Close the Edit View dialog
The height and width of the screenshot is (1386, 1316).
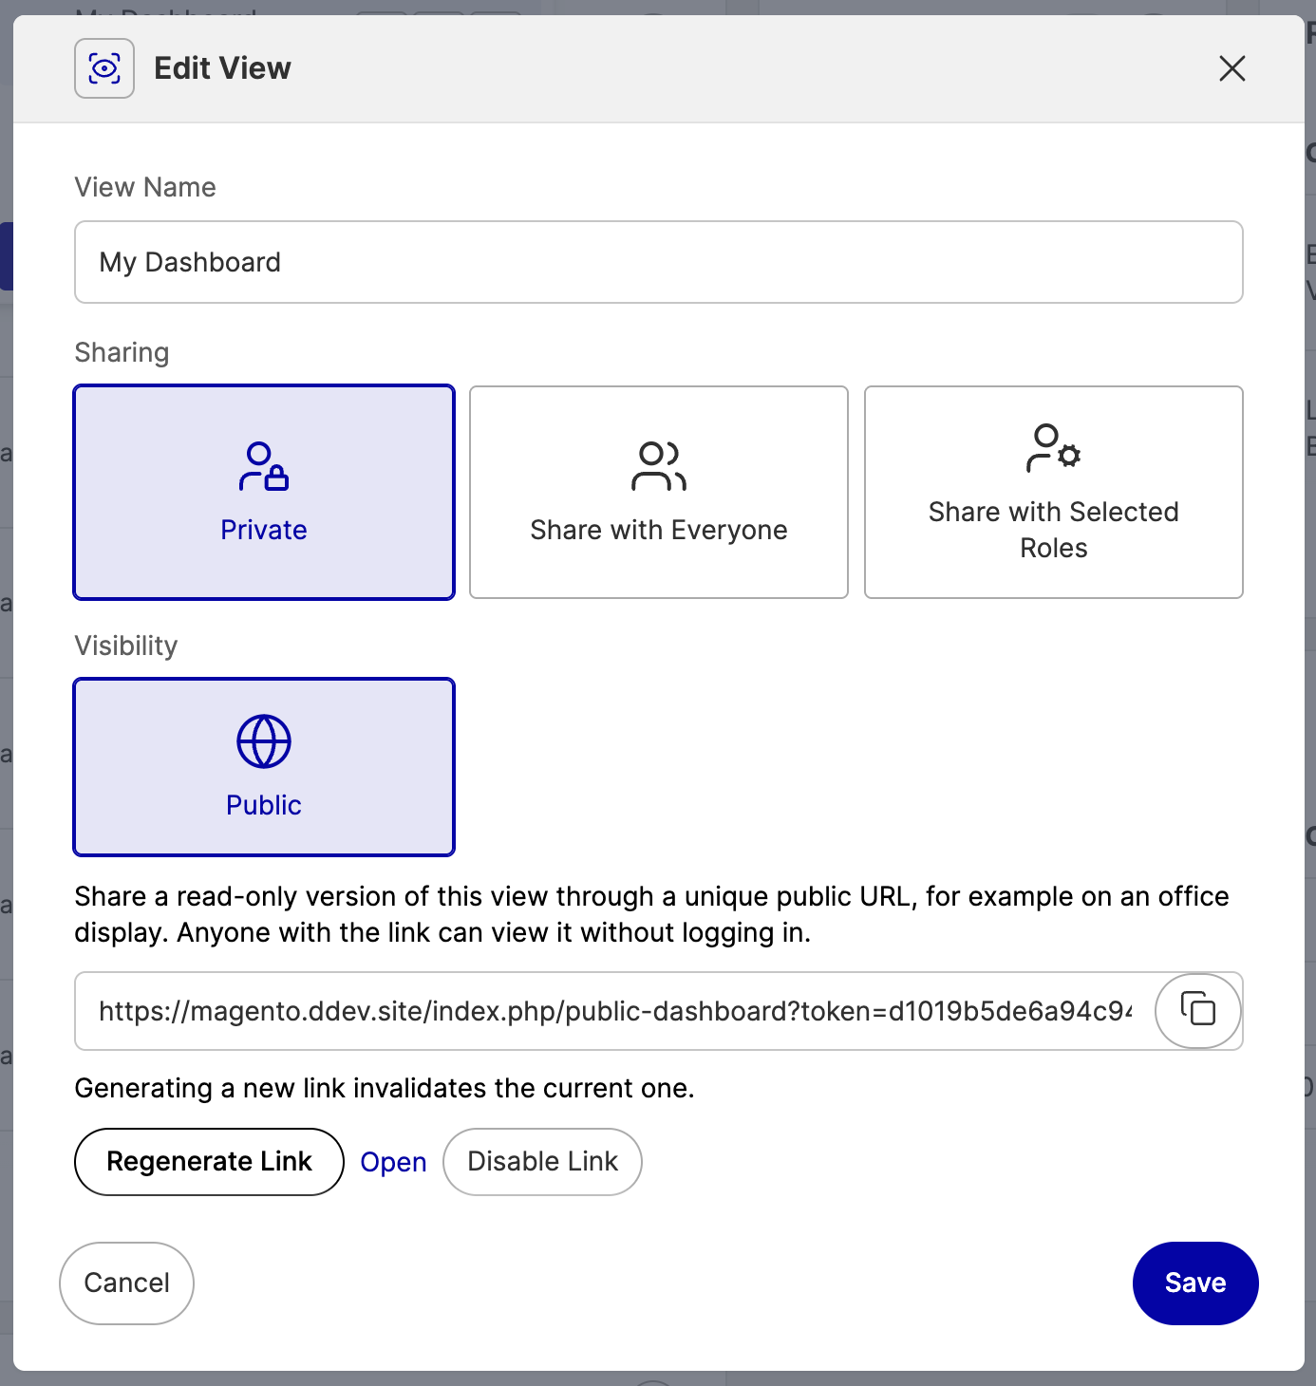(x=1231, y=68)
